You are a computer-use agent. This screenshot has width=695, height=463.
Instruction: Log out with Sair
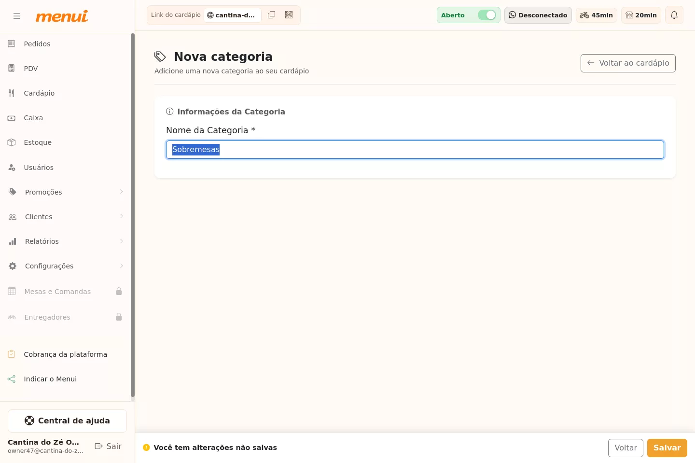[108, 447]
